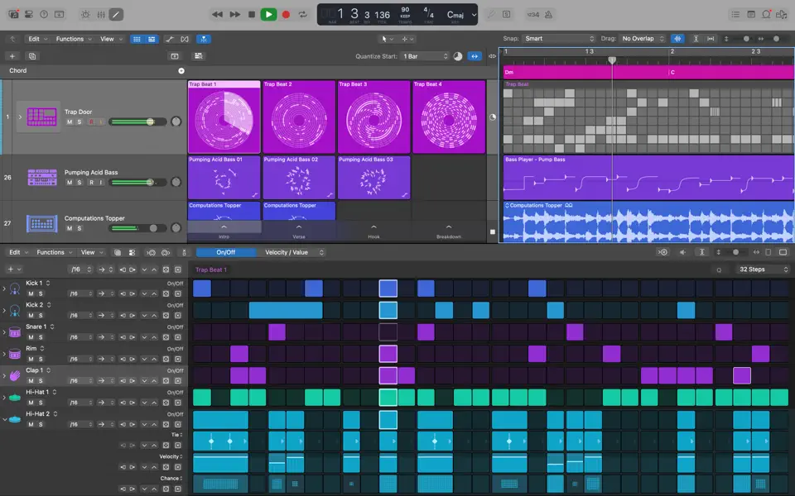Mute the Kick 1 row
795x496 pixels.
(31, 293)
